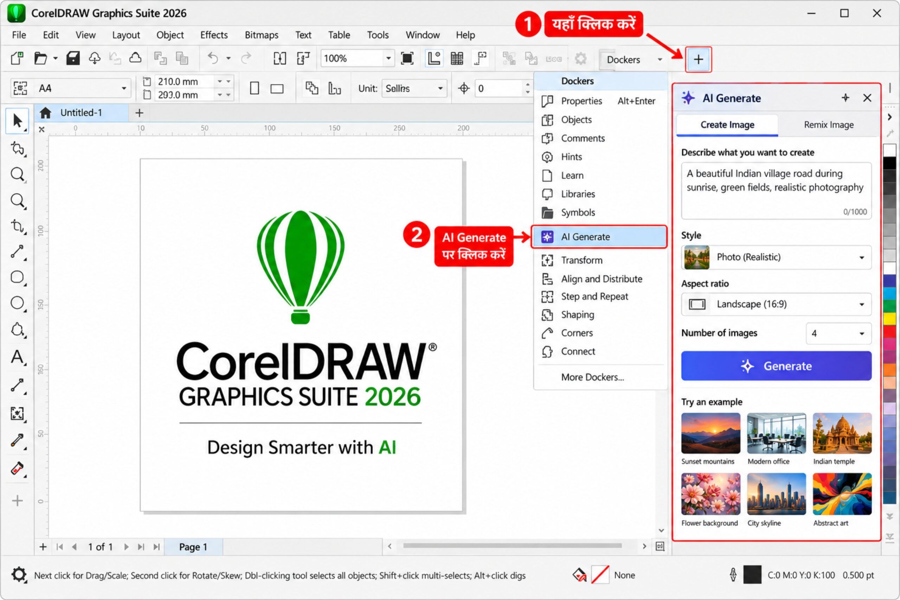900x600 pixels.
Task: Select the Rectangle tool in toolbox
Action: 17,277
